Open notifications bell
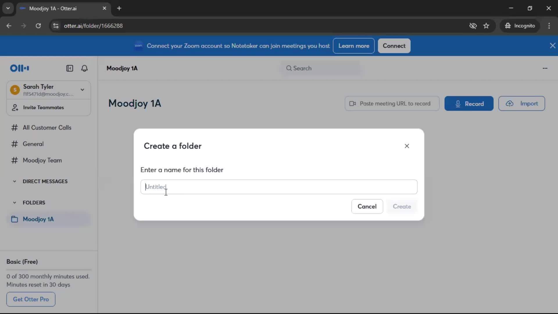The image size is (558, 314). [84, 68]
